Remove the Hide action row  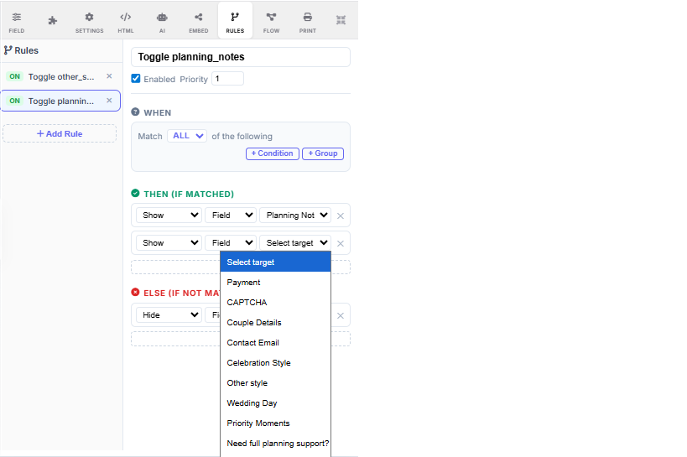coord(341,315)
